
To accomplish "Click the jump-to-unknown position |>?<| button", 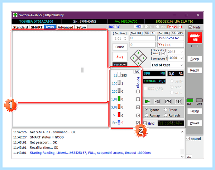I will [x=168, y=101].
